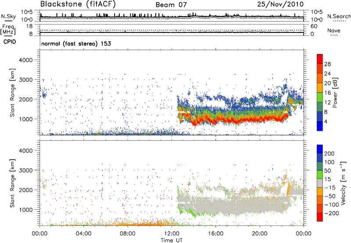Click the red bottom of velocity colorbar
351x243 pixels.
pyautogui.click(x=320, y=217)
